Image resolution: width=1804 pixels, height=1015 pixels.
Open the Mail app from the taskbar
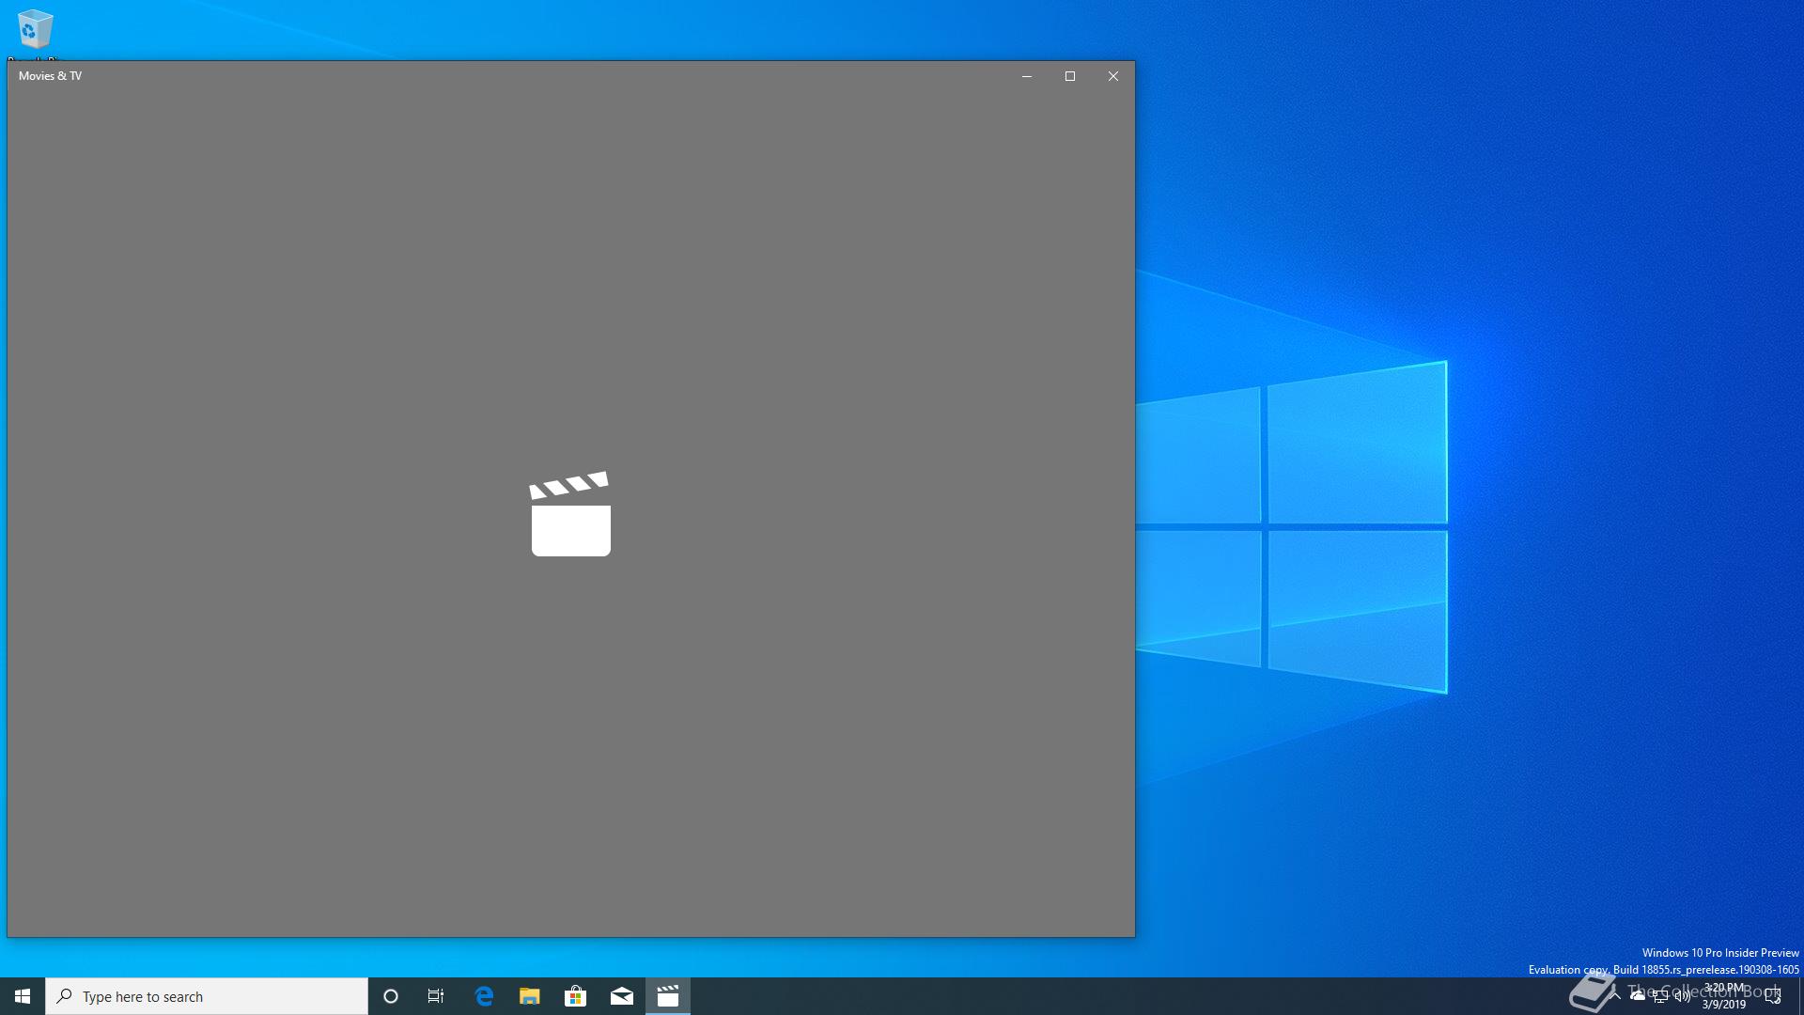click(621, 996)
